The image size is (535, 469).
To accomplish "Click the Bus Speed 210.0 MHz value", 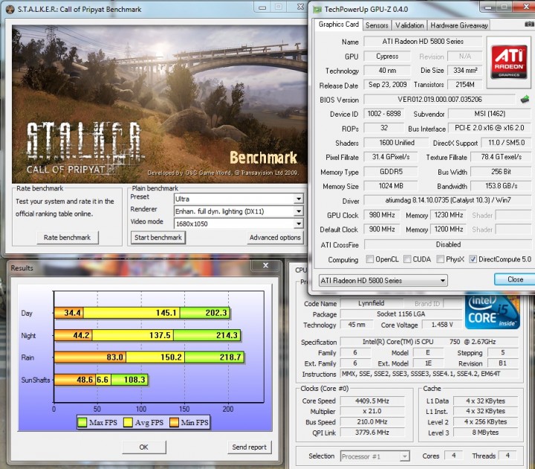I will pyautogui.click(x=372, y=422).
